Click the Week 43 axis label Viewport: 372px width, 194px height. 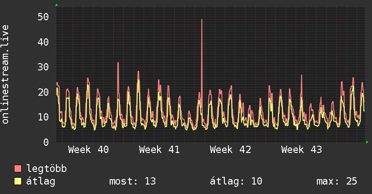pyautogui.click(x=302, y=150)
